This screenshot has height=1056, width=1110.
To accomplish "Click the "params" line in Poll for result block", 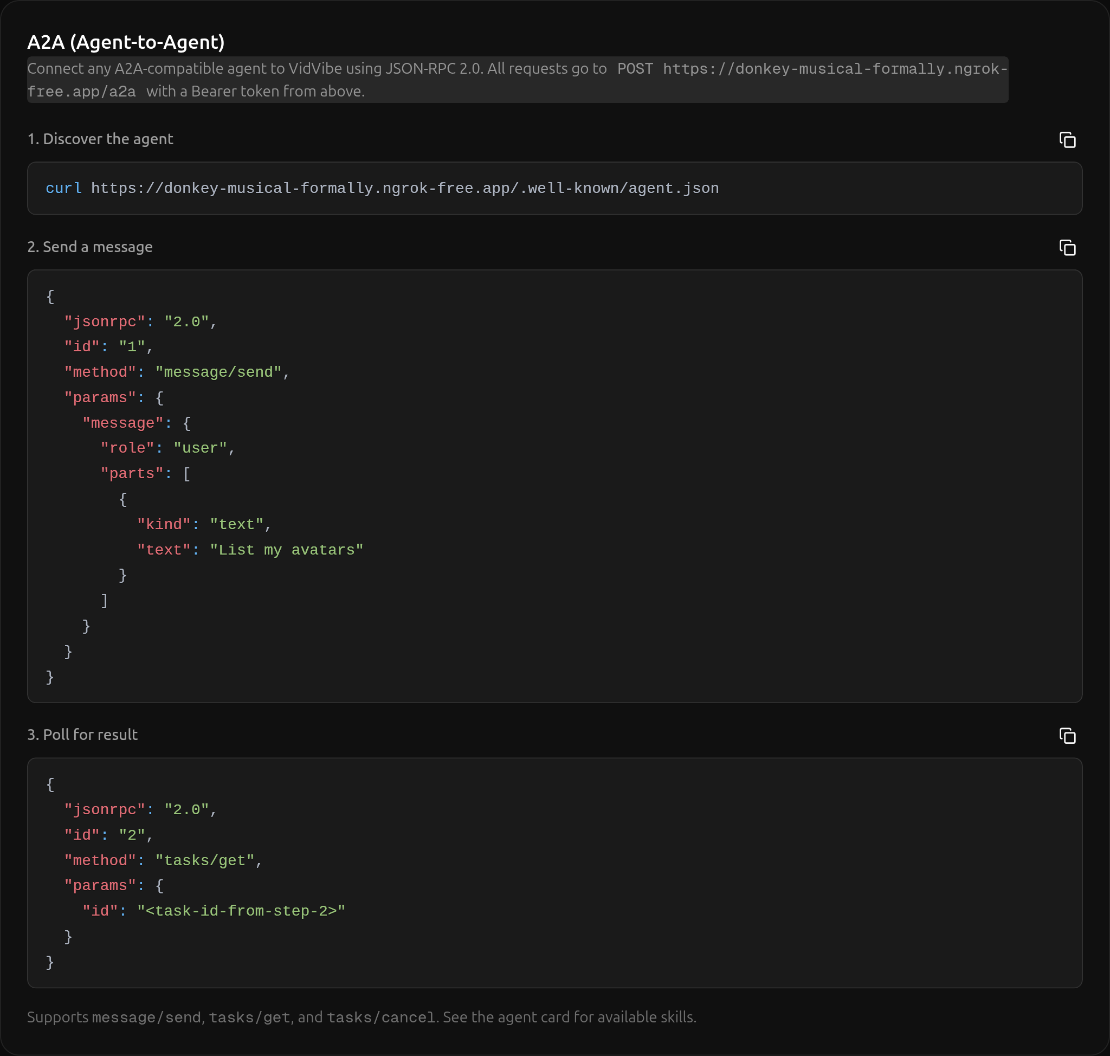I will coord(114,885).
